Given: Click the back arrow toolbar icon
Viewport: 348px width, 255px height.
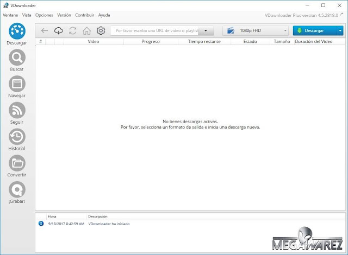Looking at the screenshot, I should point(45,30).
